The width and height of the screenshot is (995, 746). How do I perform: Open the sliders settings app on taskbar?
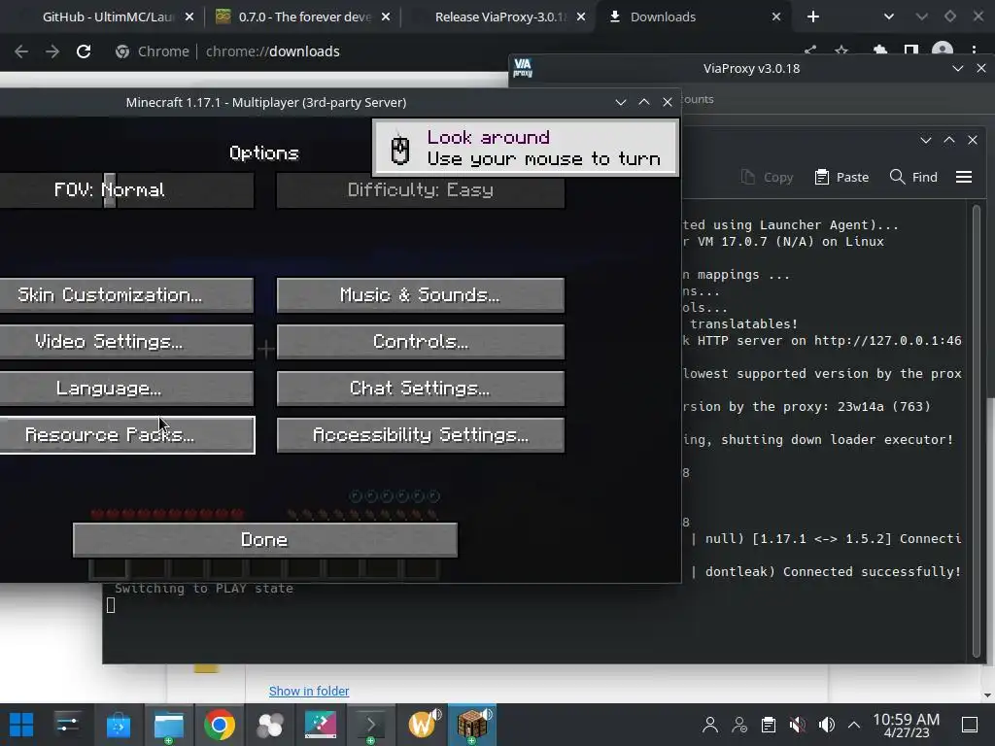point(67,725)
